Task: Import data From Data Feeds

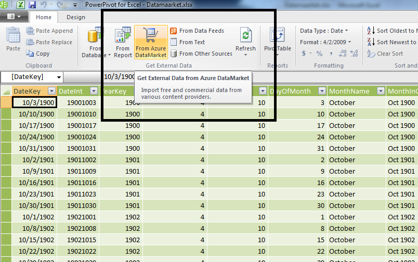Action: pyautogui.click(x=197, y=31)
